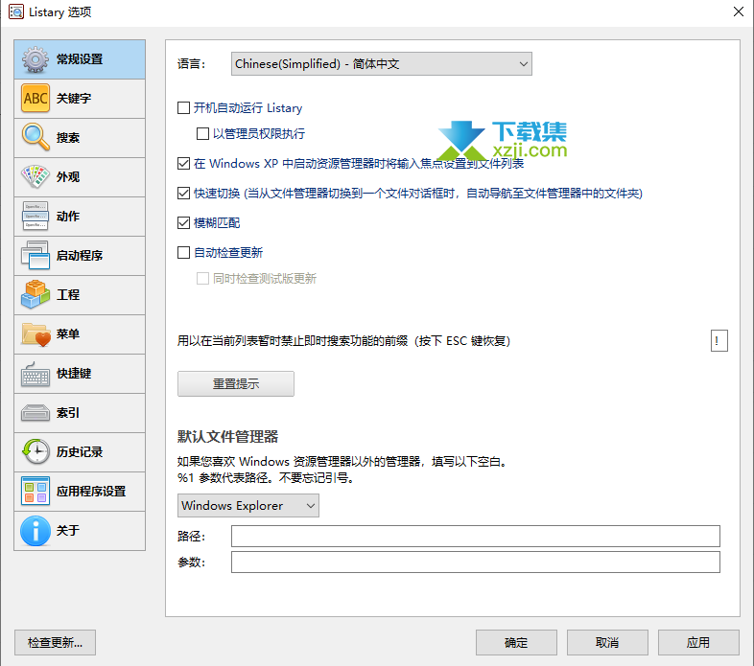This screenshot has width=754, height=666.
Task: Uncheck the Windows XP 输入焦点 option
Action: point(183,163)
